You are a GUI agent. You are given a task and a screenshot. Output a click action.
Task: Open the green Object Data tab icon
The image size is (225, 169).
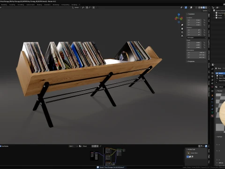tap(212, 112)
